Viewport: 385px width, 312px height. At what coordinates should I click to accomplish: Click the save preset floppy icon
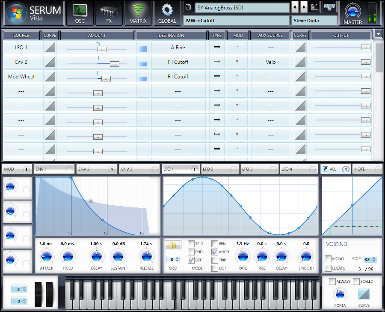[x=188, y=7]
